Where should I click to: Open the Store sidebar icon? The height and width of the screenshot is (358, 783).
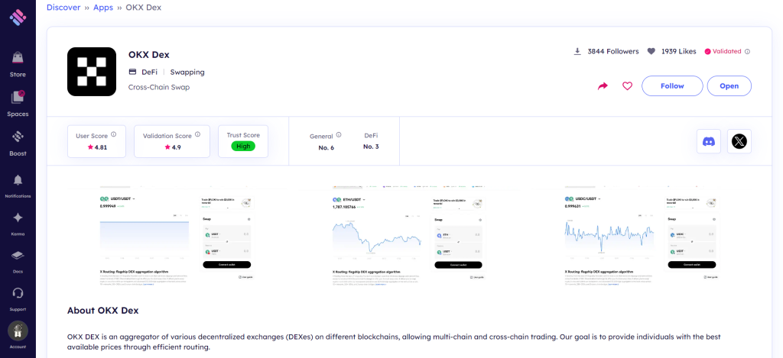[x=18, y=58]
